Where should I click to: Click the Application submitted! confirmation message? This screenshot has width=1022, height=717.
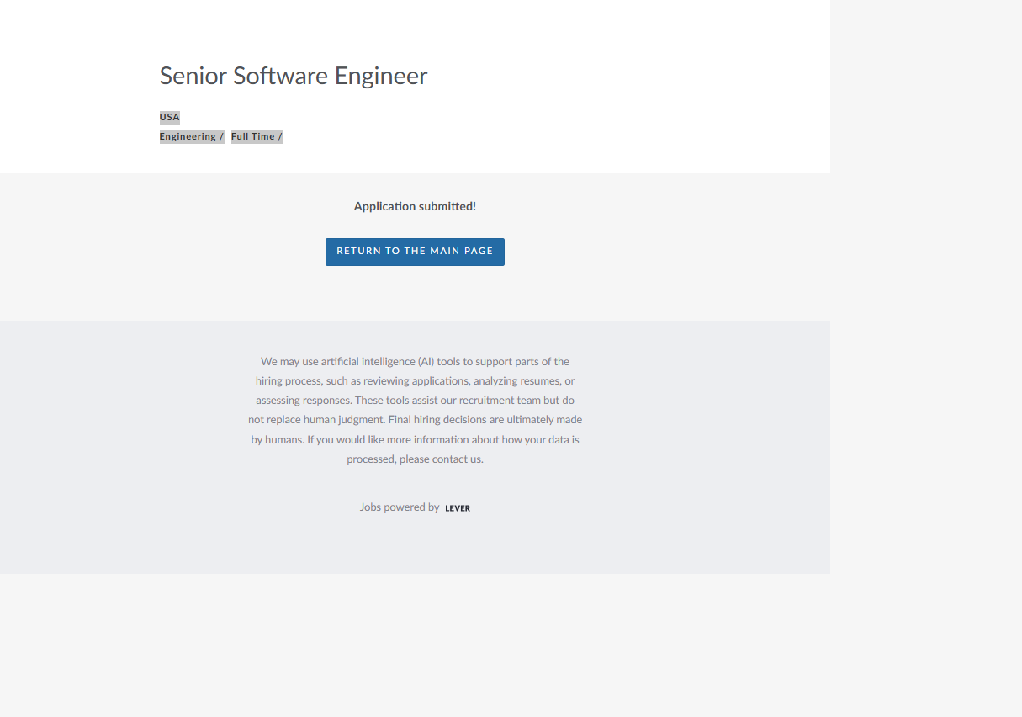415,206
